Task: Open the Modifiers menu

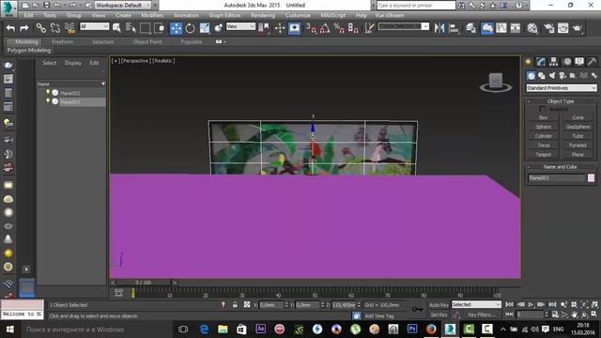Action: coord(152,15)
